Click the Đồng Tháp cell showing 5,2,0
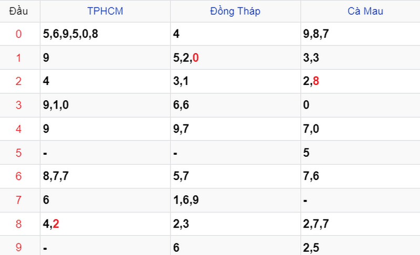 pyautogui.click(x=235, y=58)
